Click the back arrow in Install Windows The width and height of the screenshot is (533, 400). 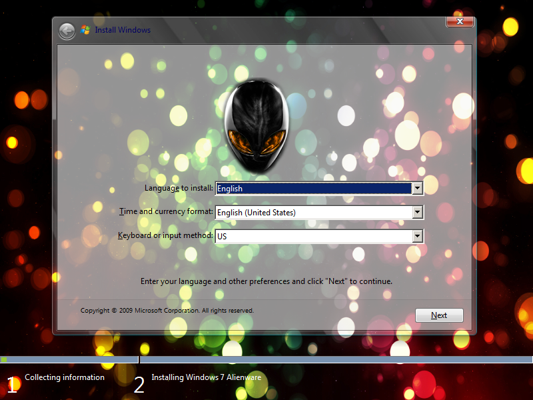click(67, 31)
